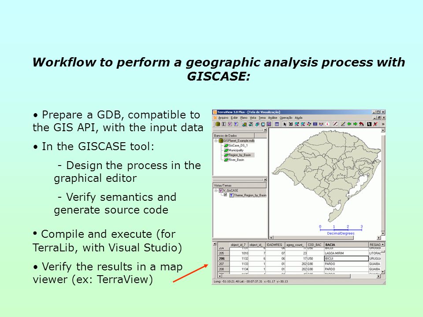Click the blue T theme toolbar icon
This screenshot has height=317, width=423.
tap(236, 124)
